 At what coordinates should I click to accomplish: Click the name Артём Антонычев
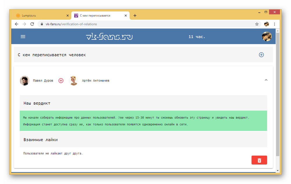pyautogui.click(x=95, y=81)
